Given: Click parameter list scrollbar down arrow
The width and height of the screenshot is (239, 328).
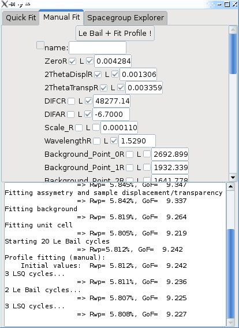Looking at the screenshot, I should point(233,178).
